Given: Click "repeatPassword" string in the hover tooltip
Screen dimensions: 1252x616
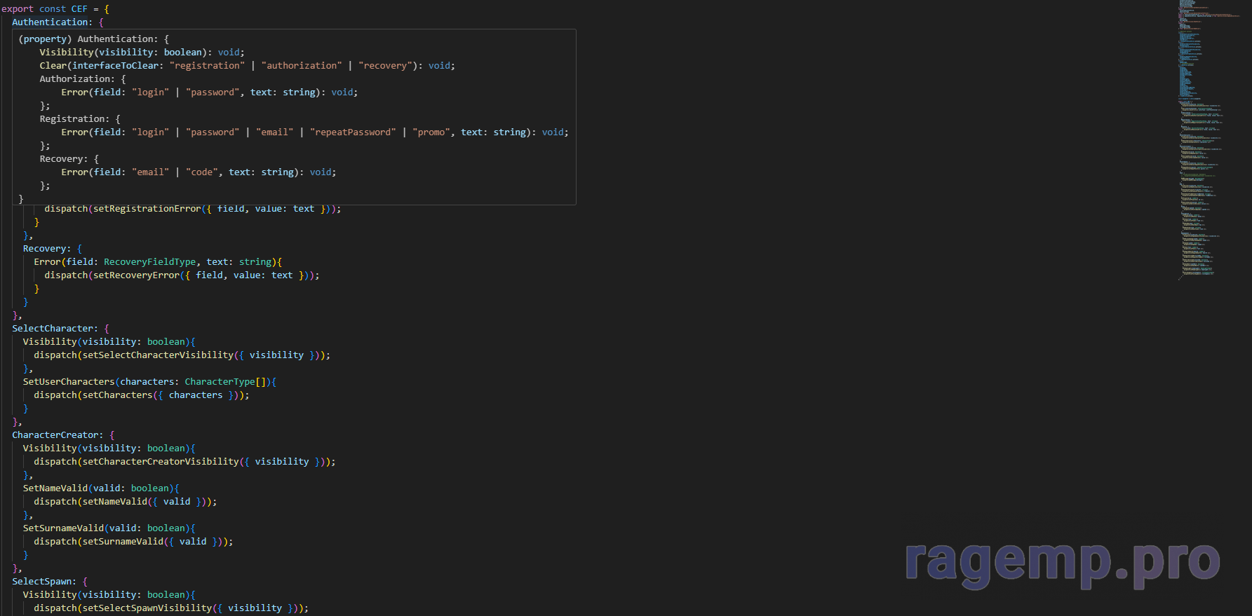Looking at the screenshot, I should [353, 132].
